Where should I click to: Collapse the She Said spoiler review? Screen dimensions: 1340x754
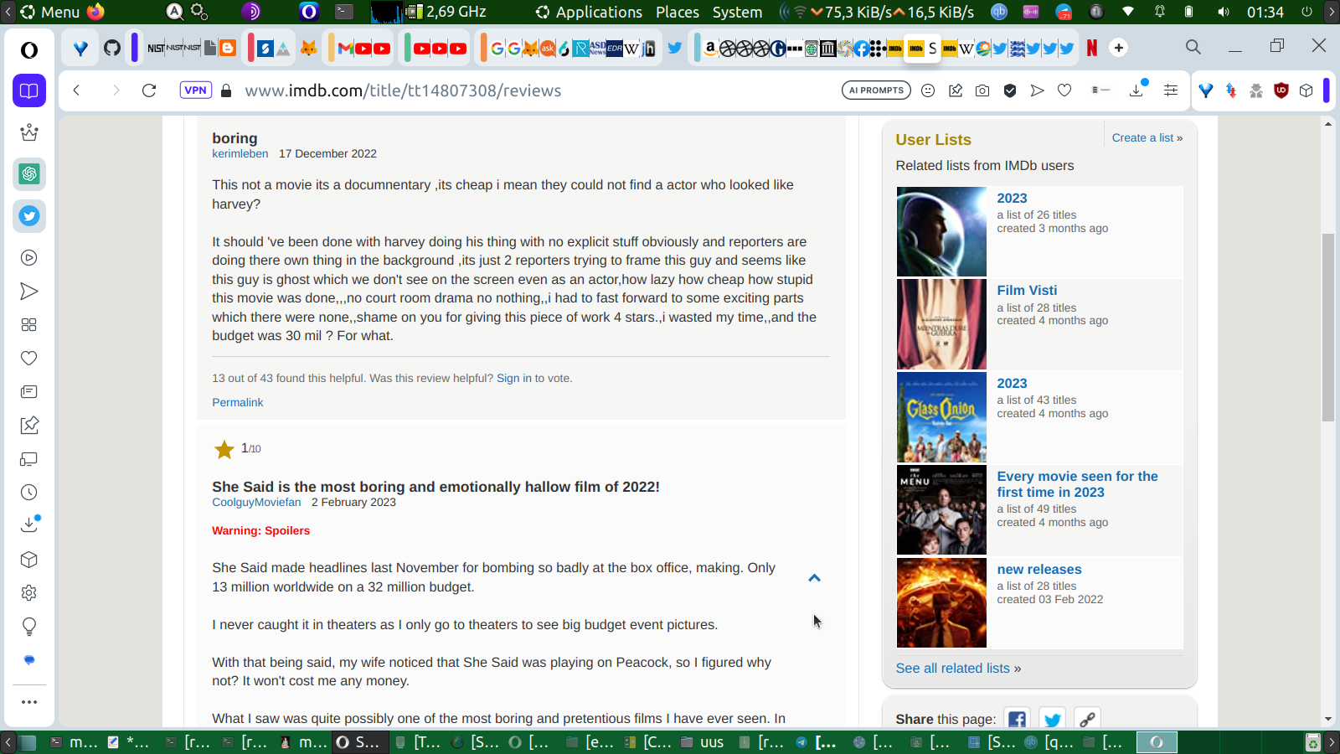[814, 578]
